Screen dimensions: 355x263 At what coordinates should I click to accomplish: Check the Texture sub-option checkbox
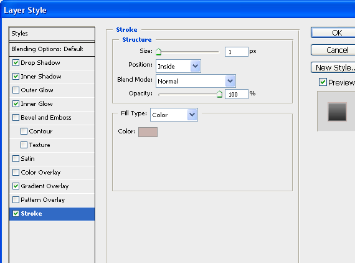point(24,145)
